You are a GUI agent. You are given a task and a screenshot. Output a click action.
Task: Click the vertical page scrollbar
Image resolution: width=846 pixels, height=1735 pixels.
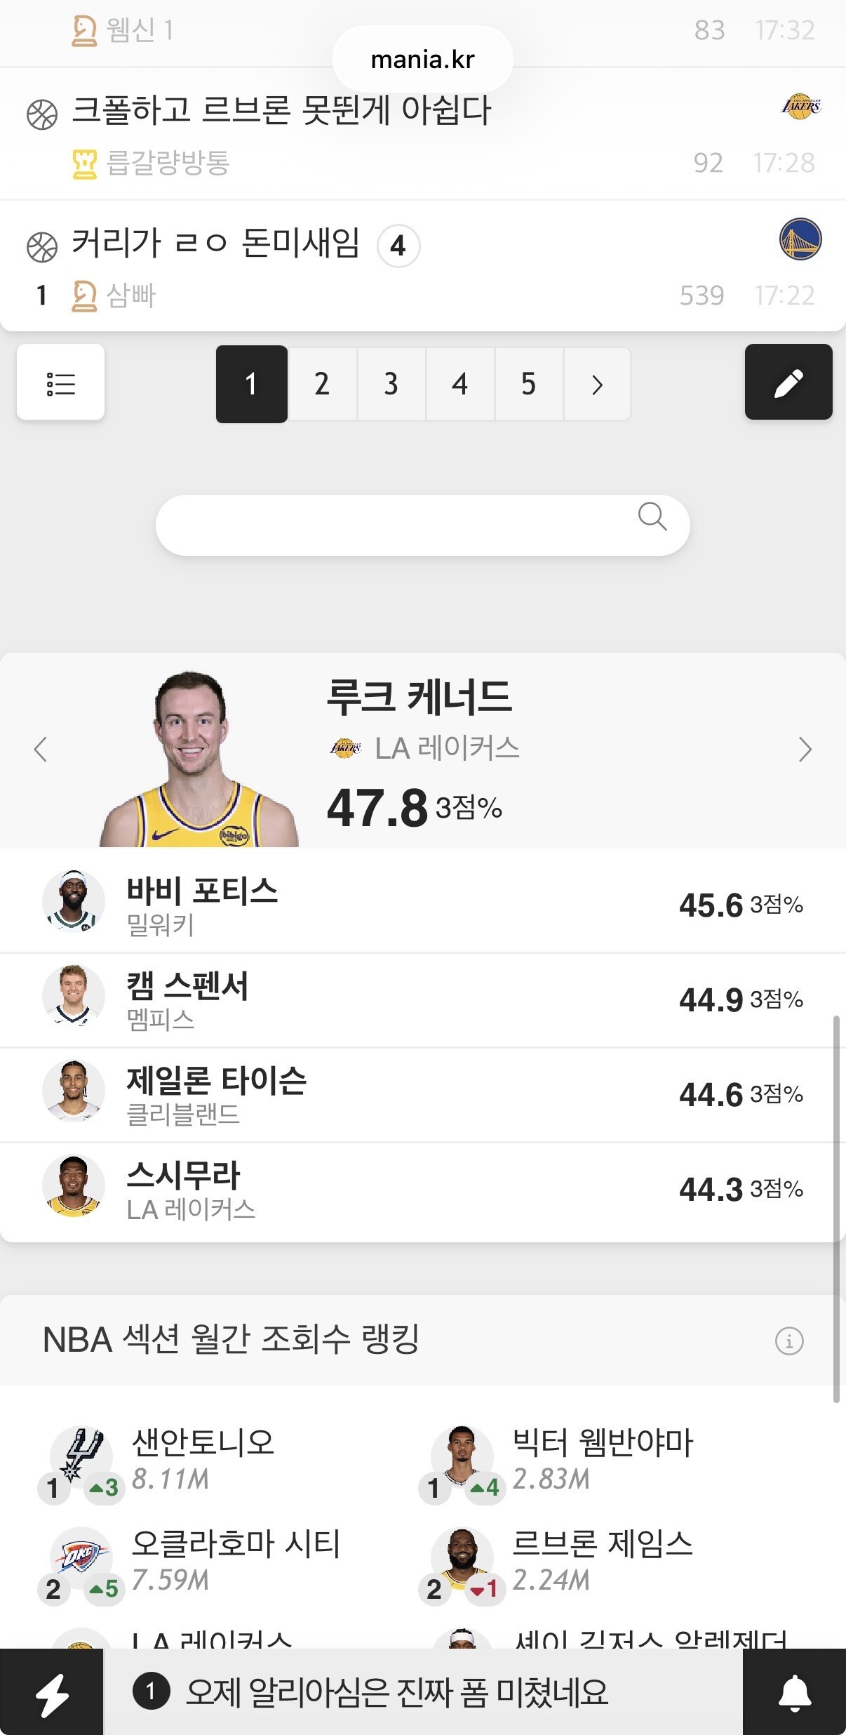[836, 1207]
